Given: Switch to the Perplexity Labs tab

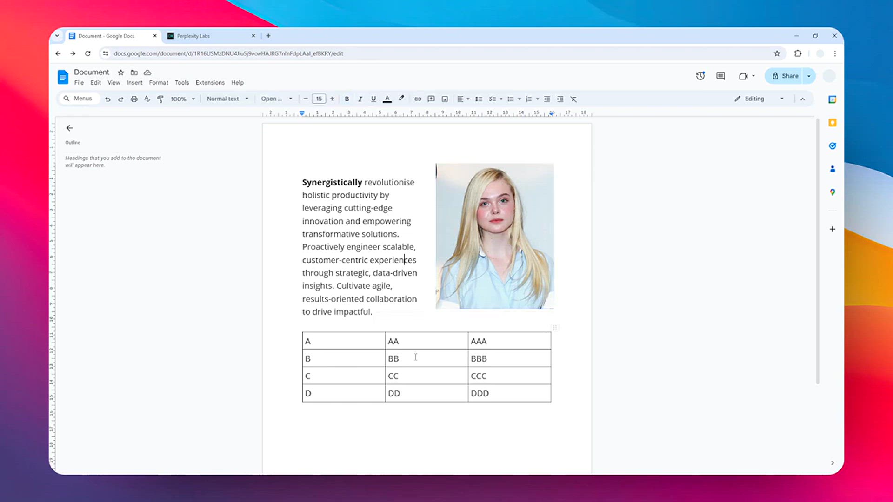Looking at the screenshot, I should (x=210, y=36).
